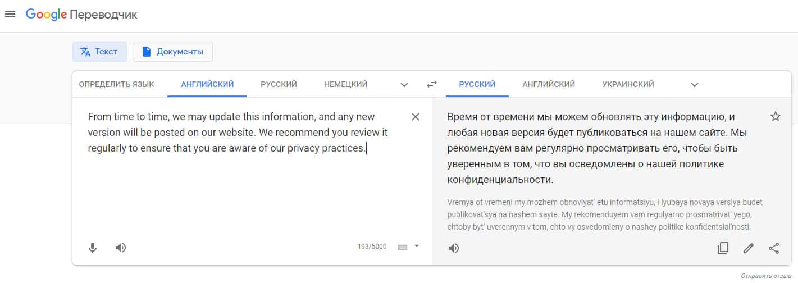This screenshot has height=283, width=798.
Task: Open the main hamburger menu
Action: click(10, 15)
